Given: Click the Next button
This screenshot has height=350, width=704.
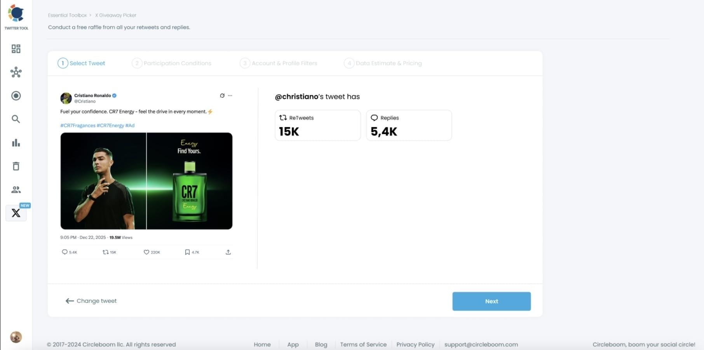Looking at the screenshot, I should [491, 301].
